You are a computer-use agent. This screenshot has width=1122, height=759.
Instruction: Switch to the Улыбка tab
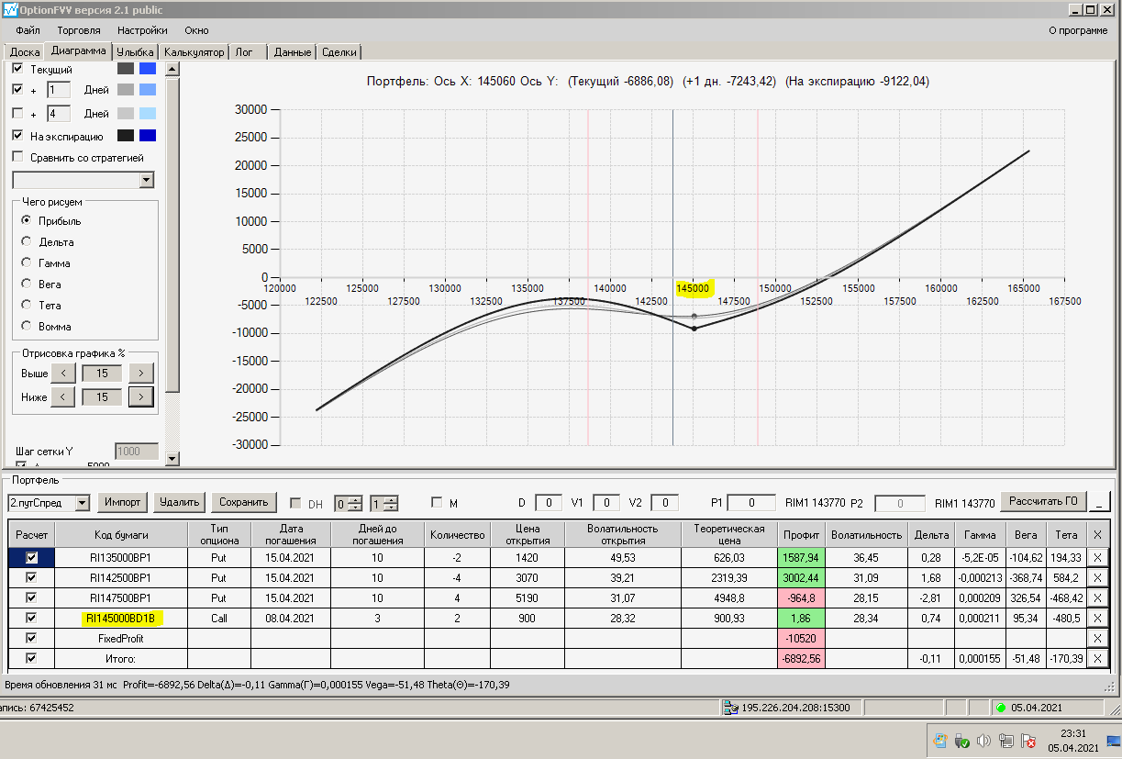136,52
